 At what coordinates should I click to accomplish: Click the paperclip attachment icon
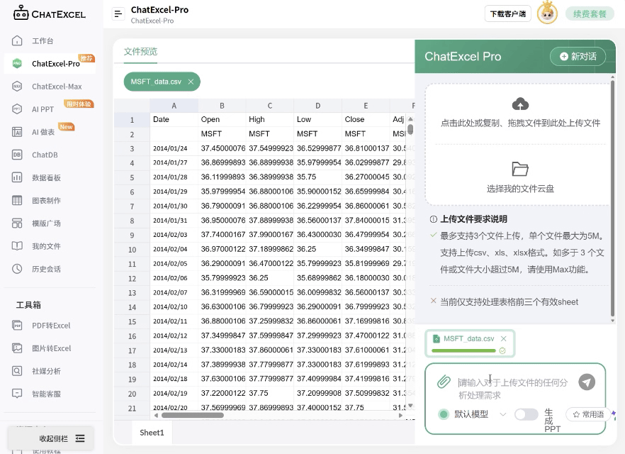click(444, 382)
